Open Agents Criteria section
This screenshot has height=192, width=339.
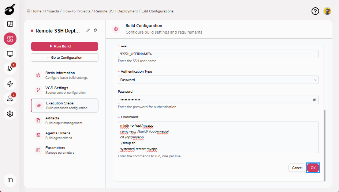point(65,135)
